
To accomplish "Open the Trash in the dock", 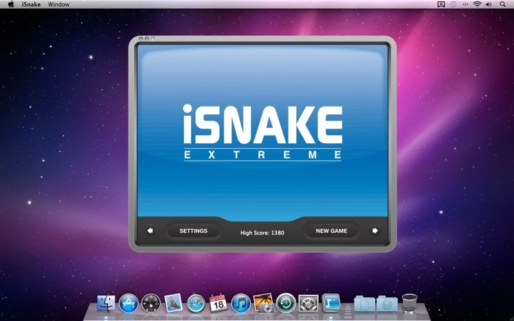I will coord(410,303).
